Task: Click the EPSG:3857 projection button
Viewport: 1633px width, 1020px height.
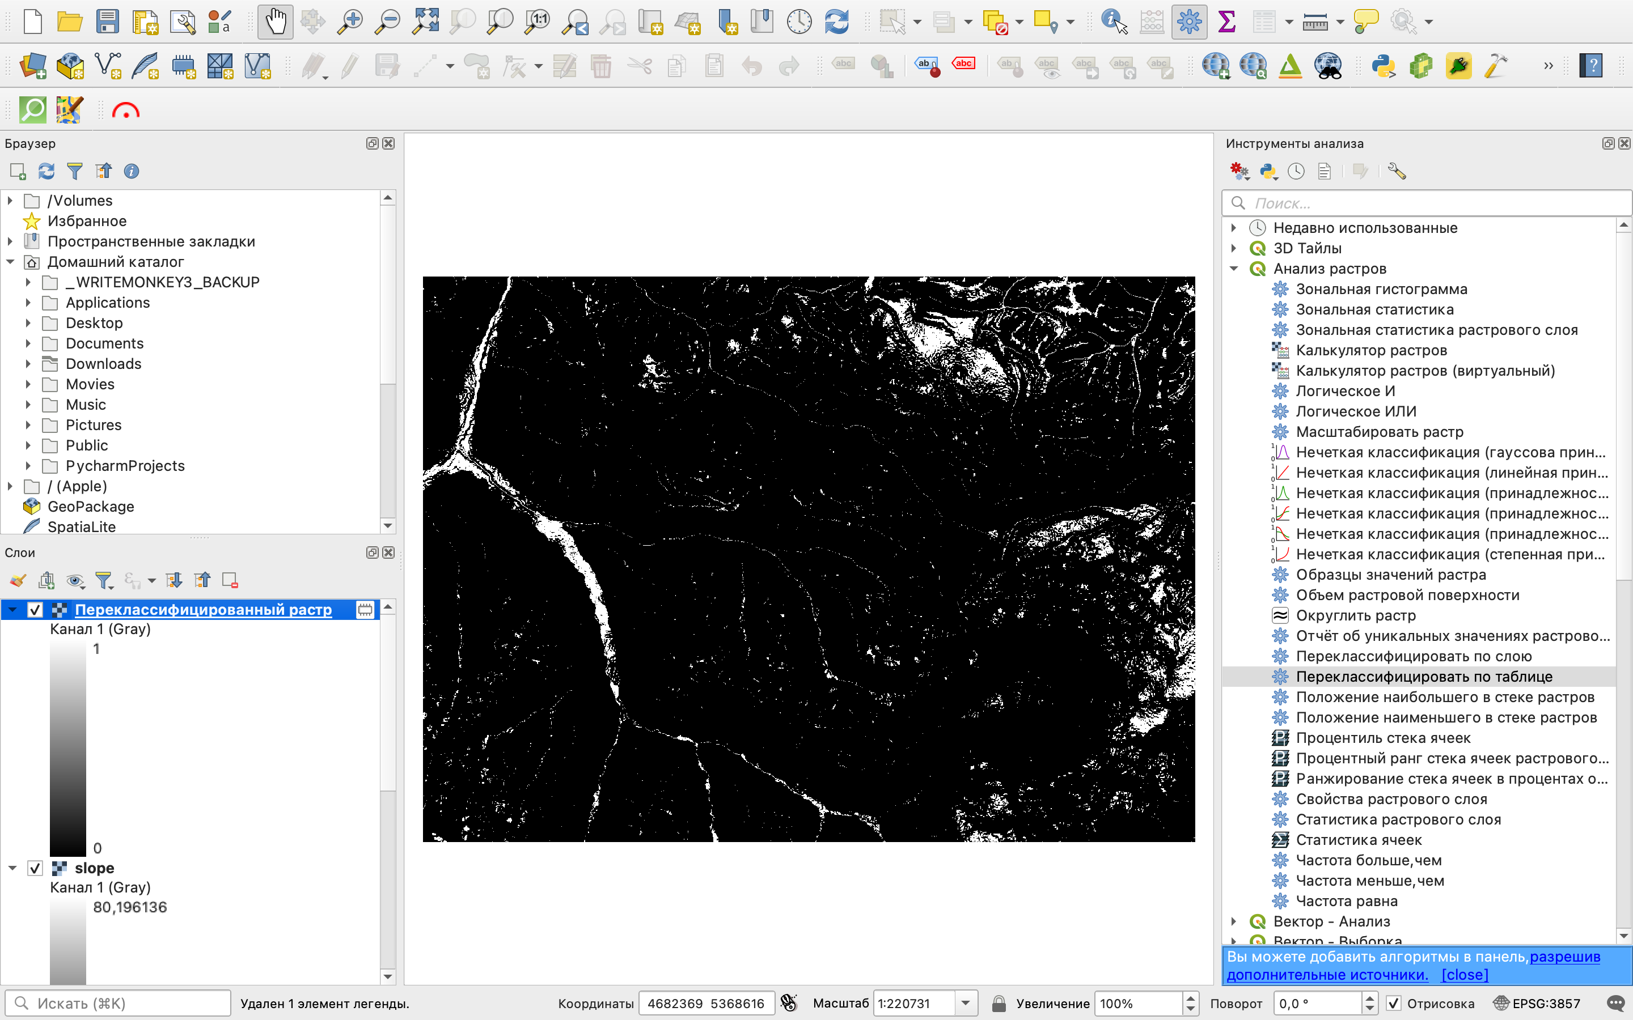Action: coord(1537,1003)
